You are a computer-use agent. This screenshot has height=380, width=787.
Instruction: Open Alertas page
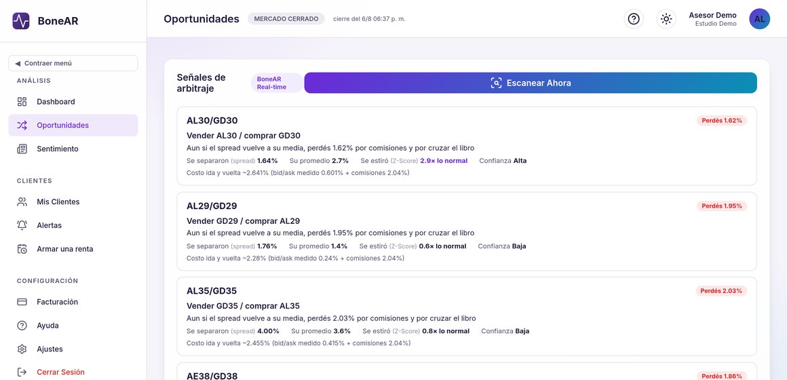click(x=73, y=225)
